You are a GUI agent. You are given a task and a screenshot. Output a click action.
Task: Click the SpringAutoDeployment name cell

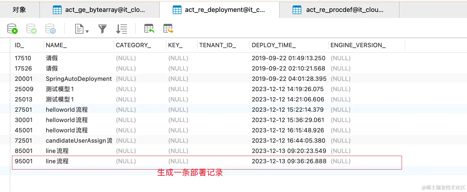coord(79,79)
